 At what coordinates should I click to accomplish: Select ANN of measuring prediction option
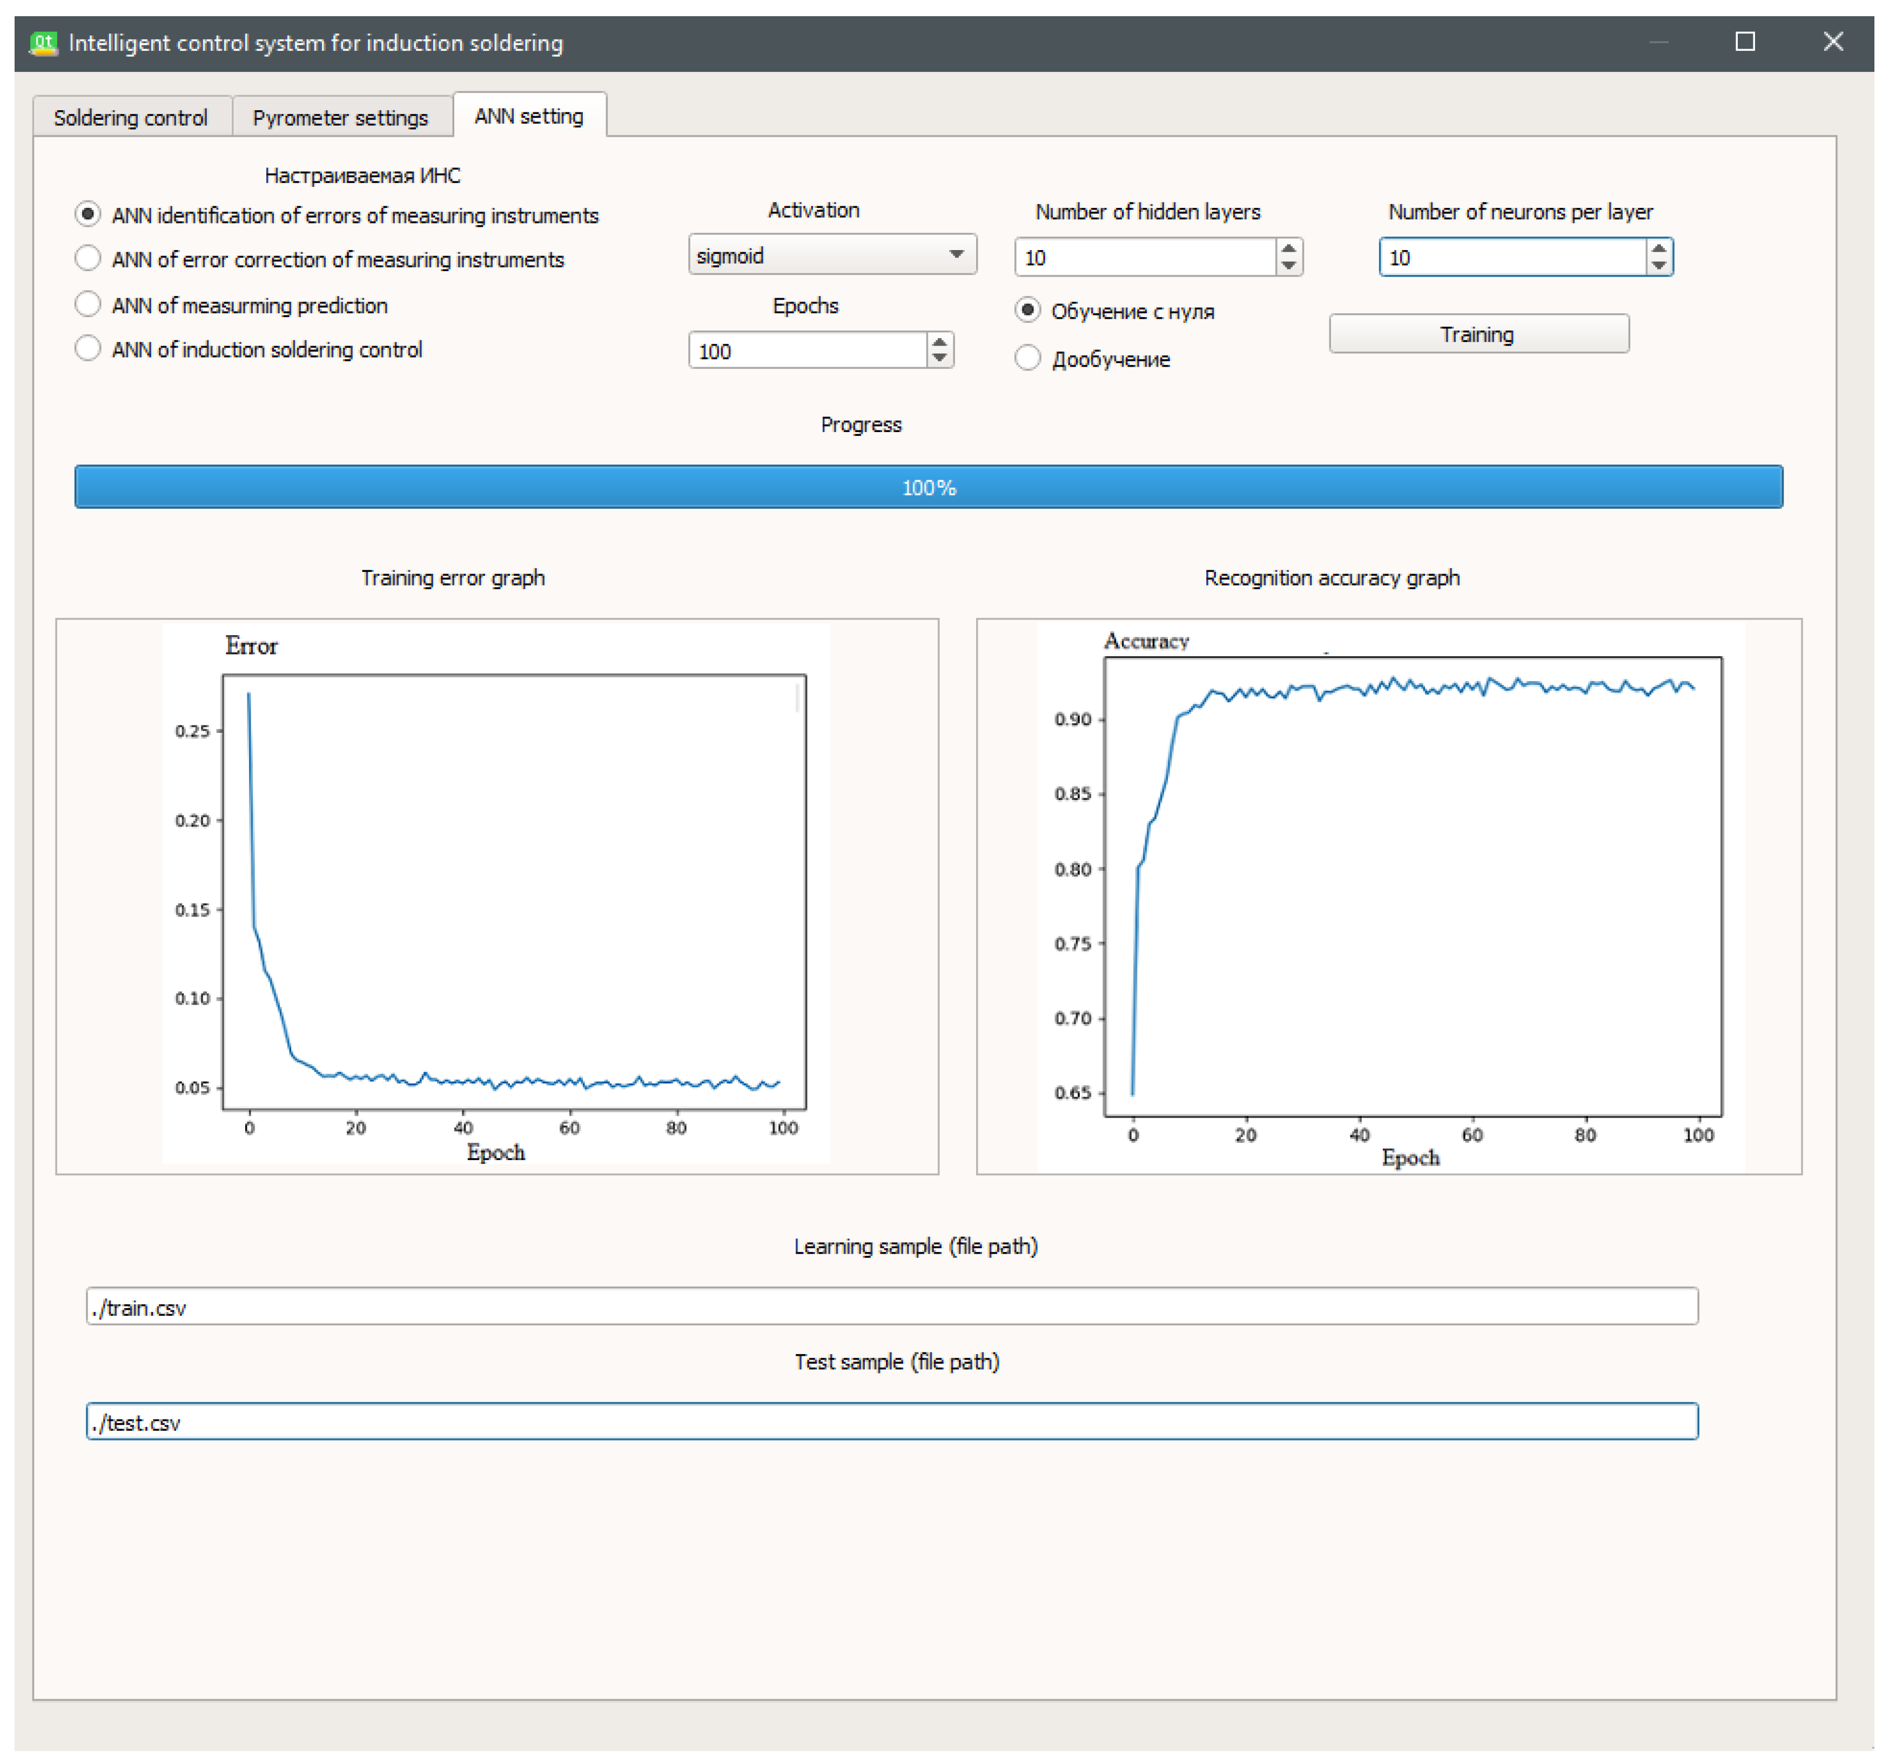[89, 304]
